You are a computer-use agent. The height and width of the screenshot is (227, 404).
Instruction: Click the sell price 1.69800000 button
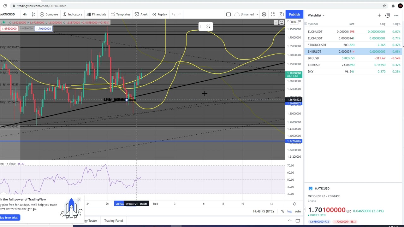(9, 29)
